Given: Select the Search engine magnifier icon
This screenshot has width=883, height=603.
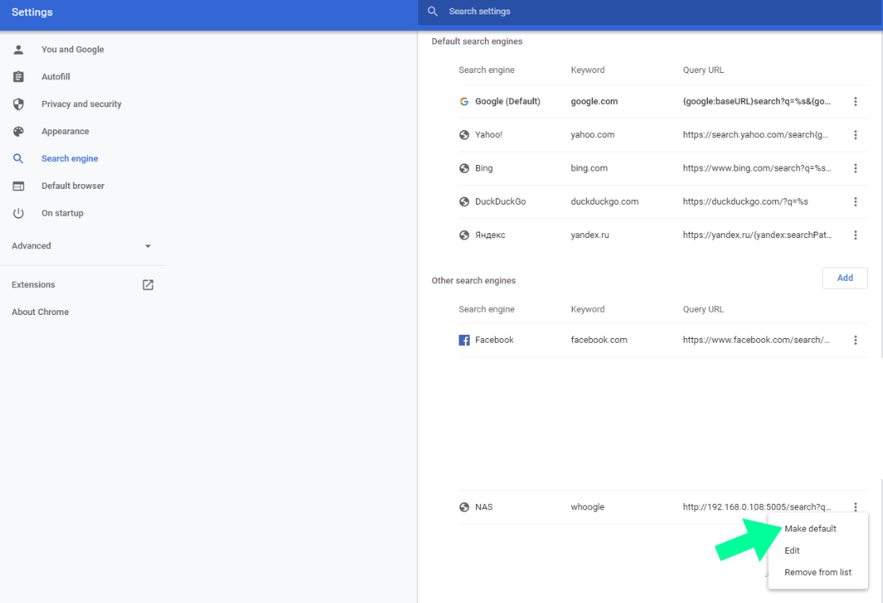Looking at the screenshot, I should coord(18,158).
